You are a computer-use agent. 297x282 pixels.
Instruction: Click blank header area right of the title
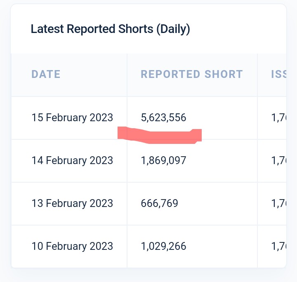click(x=239, y=29)
